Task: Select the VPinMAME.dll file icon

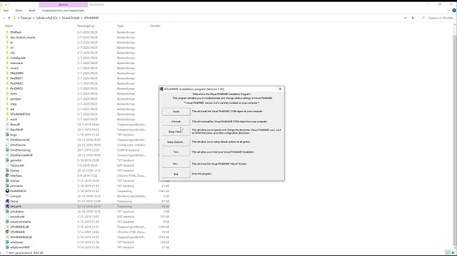Action: (x=7, y=227)
